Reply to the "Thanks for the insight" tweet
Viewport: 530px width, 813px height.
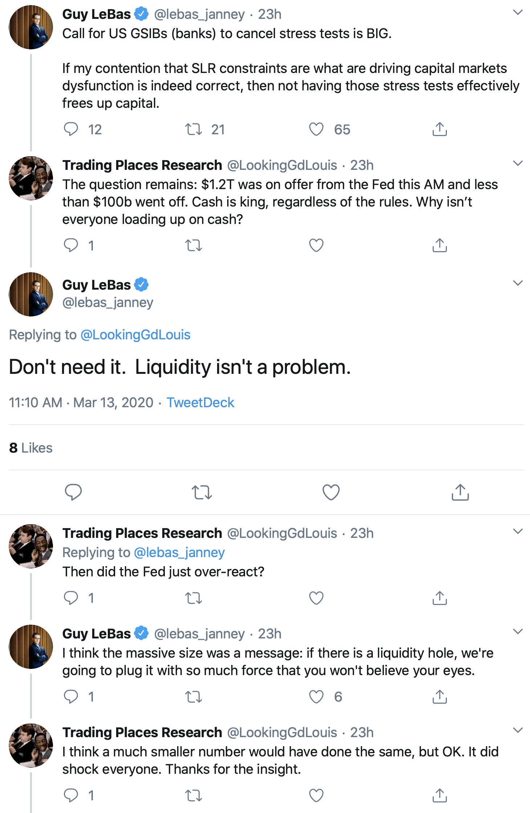71,795
